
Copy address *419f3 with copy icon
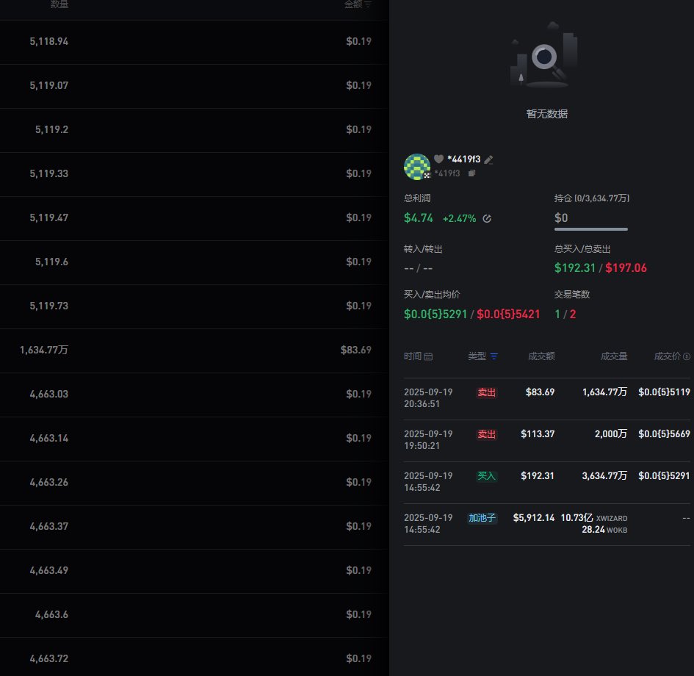pyautogui.click(x=471, y=173)
